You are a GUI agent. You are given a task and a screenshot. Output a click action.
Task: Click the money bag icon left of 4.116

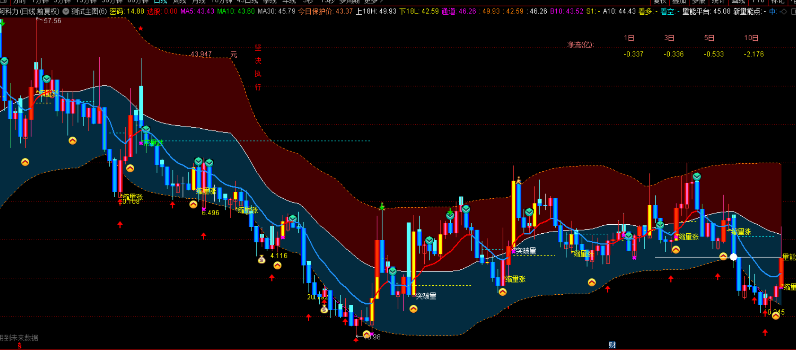(261, 259)
